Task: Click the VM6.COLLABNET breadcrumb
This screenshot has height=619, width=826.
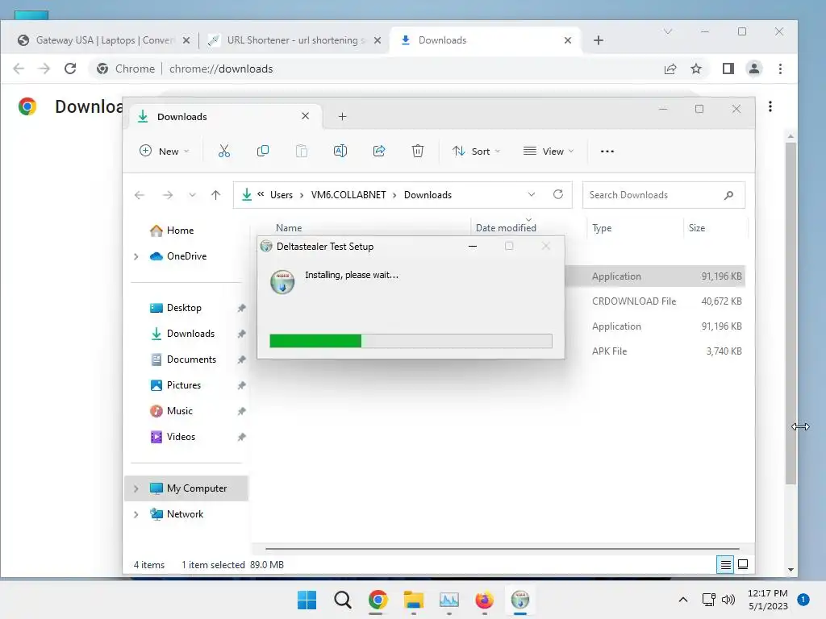Action: click(348, 195)
